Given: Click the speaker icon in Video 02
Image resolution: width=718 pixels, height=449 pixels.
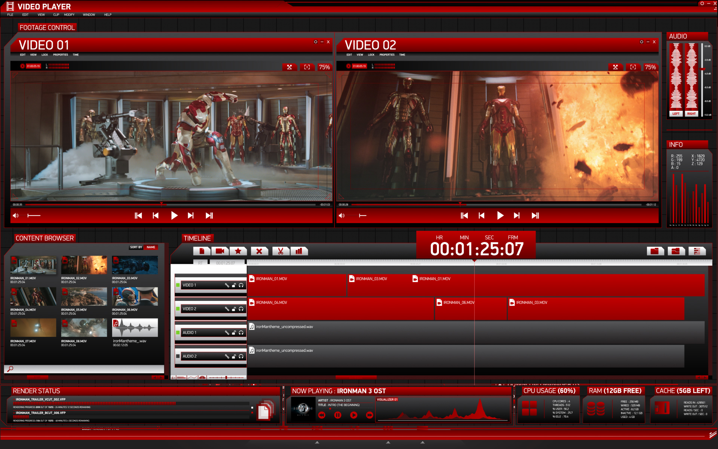Looking at the screenshot, I should click(x=341, y=216).
